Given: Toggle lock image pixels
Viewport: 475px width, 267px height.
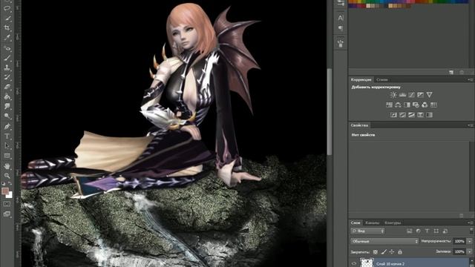Looking at the screenshot, I should coord(384,252).
